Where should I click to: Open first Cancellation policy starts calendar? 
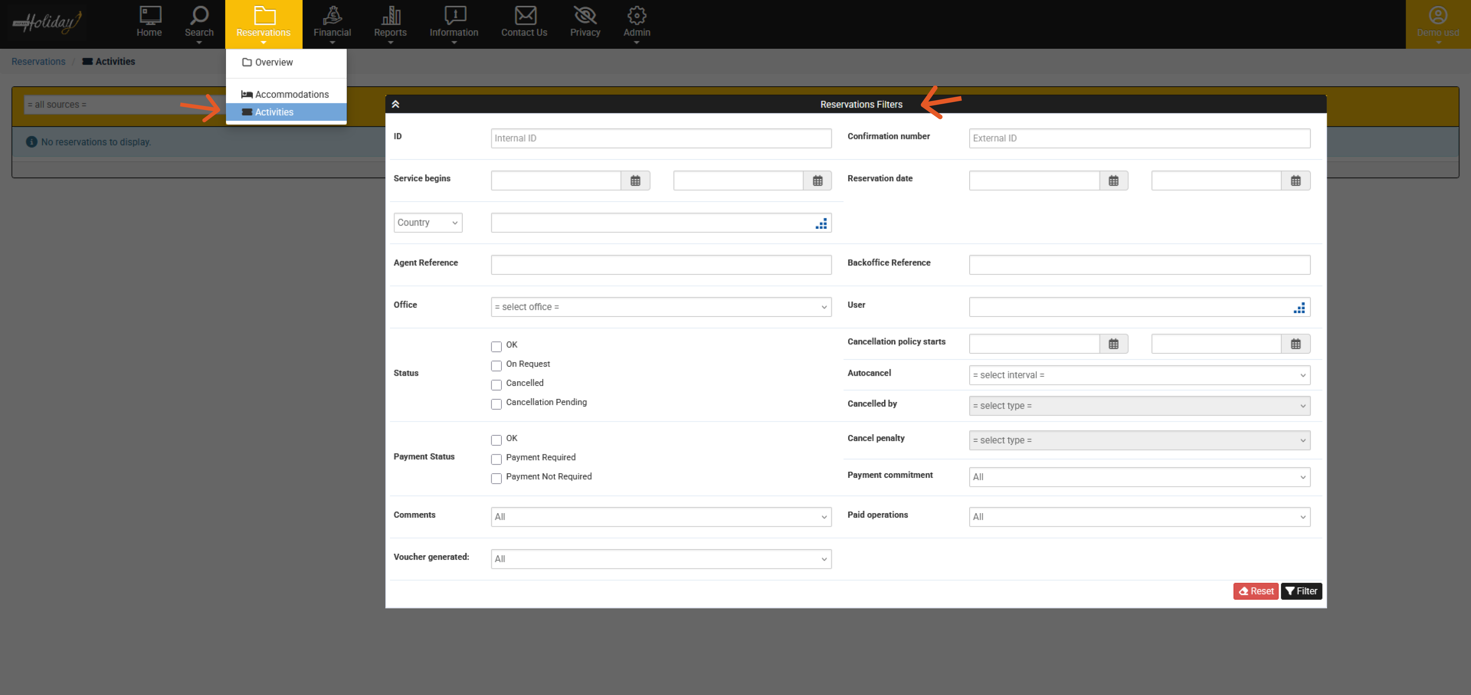1113,344
